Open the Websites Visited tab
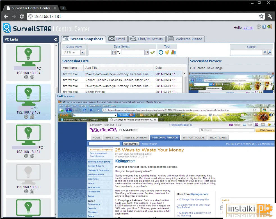Screen dimensions: 276x219 click(x=186, y=39)
